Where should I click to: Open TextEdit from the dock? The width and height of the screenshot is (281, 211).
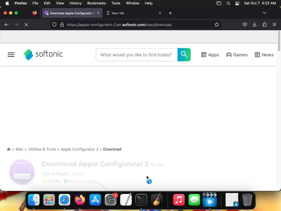[126, 200]
